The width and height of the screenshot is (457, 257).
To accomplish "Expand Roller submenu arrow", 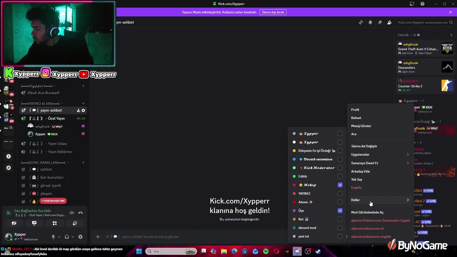I will pos(408,200).
